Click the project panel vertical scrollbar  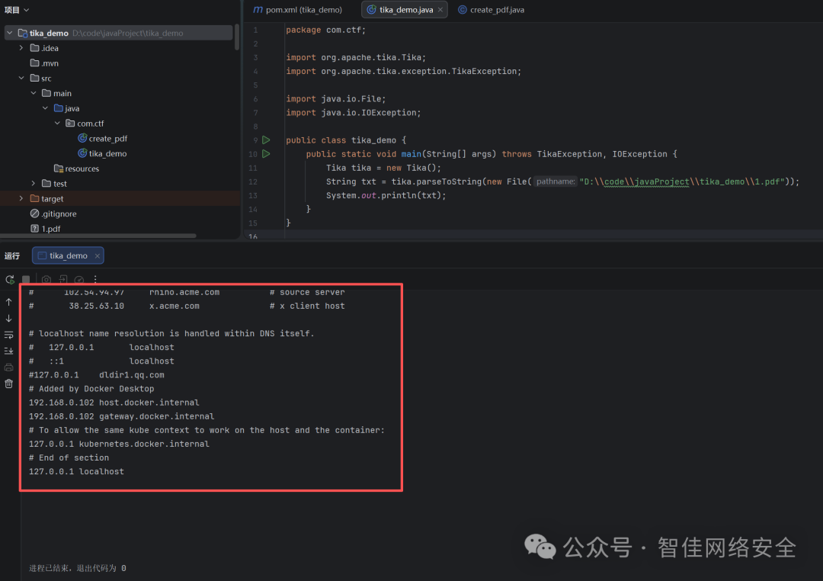[237, 37]
